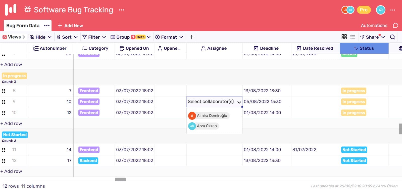
Task: Click Add New tab button
Action: coord(70,26)
